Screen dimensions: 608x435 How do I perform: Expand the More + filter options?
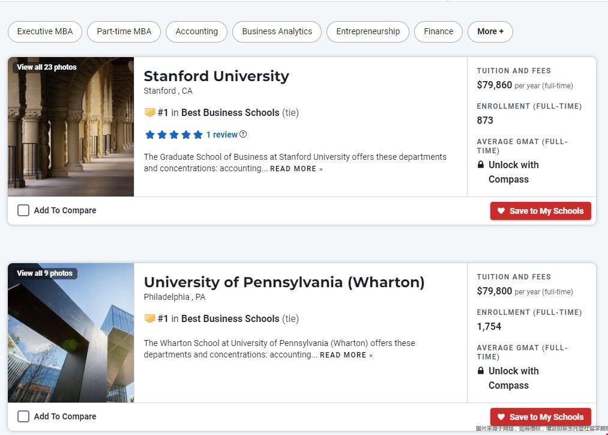click(x=490, y=31)
